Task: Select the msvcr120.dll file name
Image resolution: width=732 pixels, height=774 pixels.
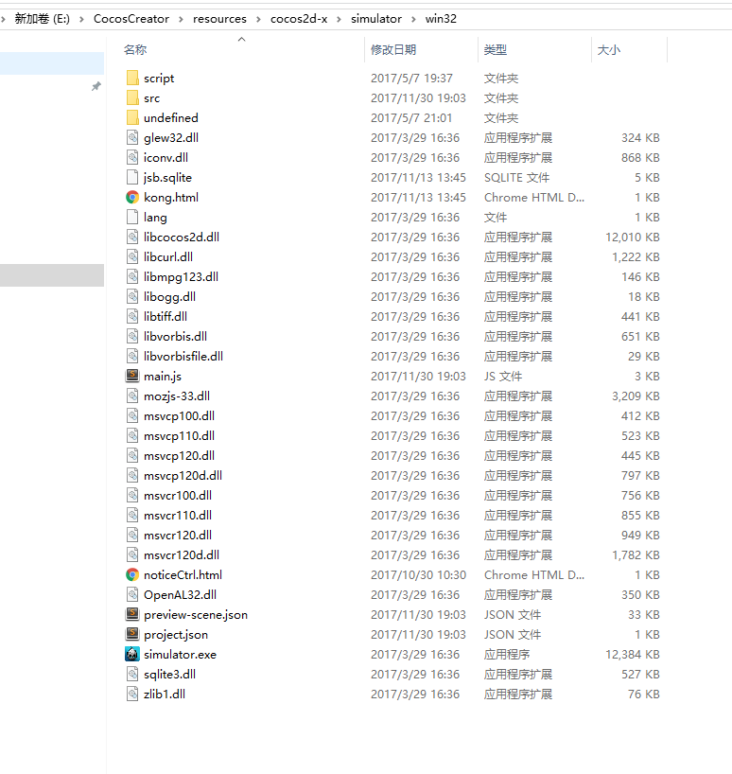Action: click(178, 536)
